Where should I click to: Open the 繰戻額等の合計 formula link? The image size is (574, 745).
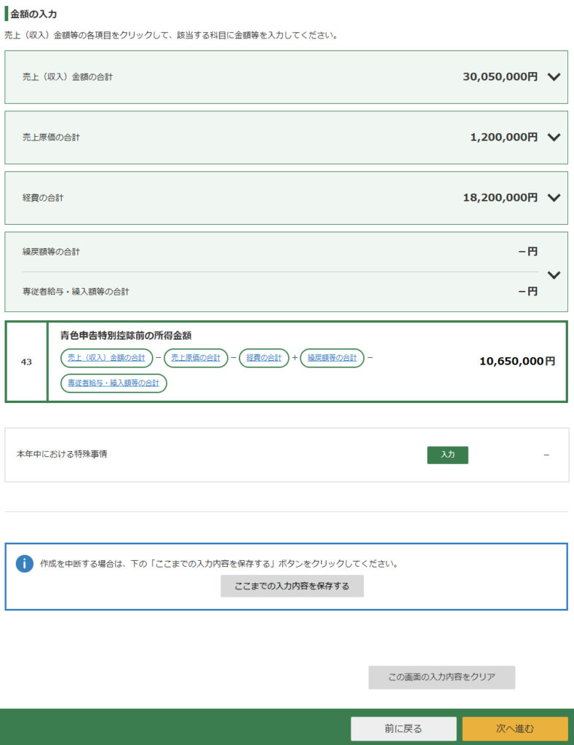[x=332, y=358]
